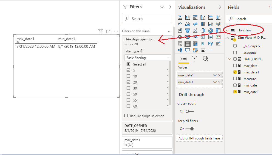This screenshot has height=155, width=272.
Task: Check value 10 in bin days filter
Action: 128,76
